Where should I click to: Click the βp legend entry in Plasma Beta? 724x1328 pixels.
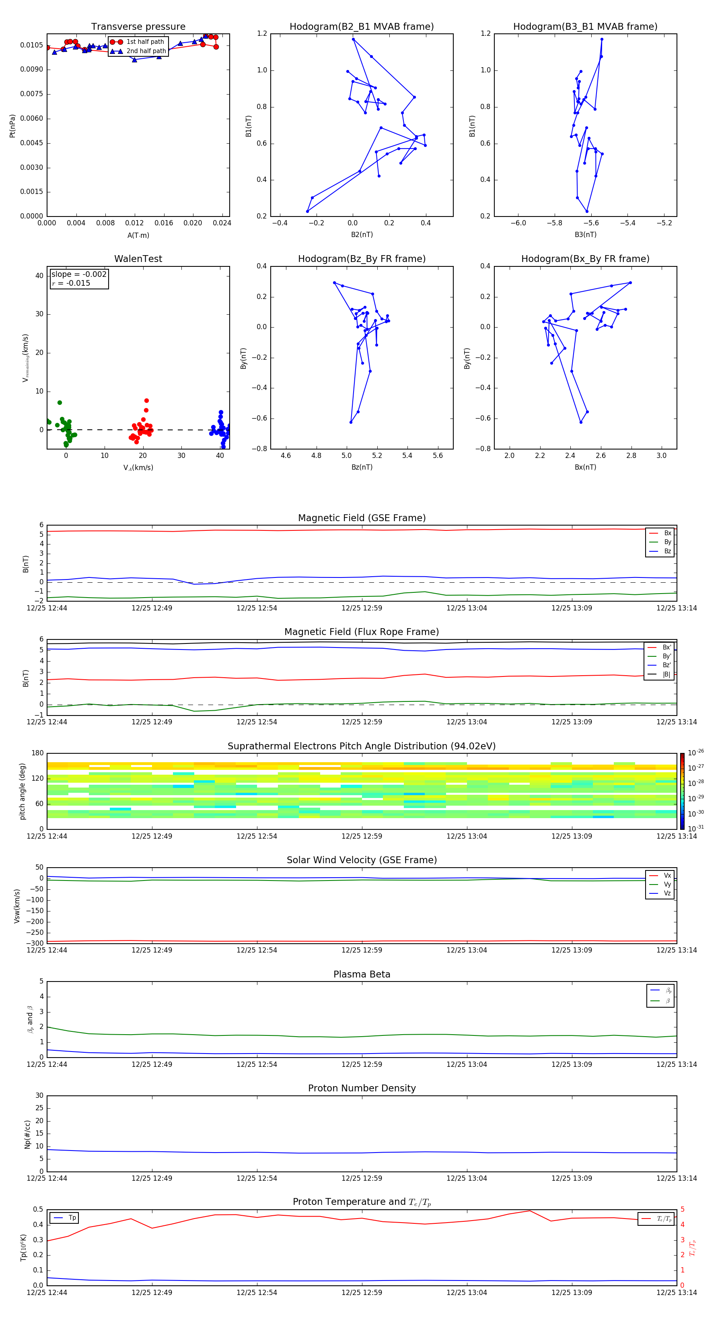tap(660, 990)
